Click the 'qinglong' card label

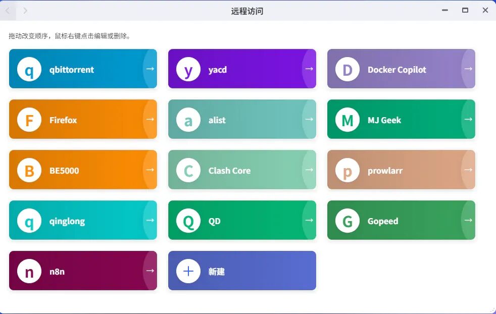coord(67,222)
